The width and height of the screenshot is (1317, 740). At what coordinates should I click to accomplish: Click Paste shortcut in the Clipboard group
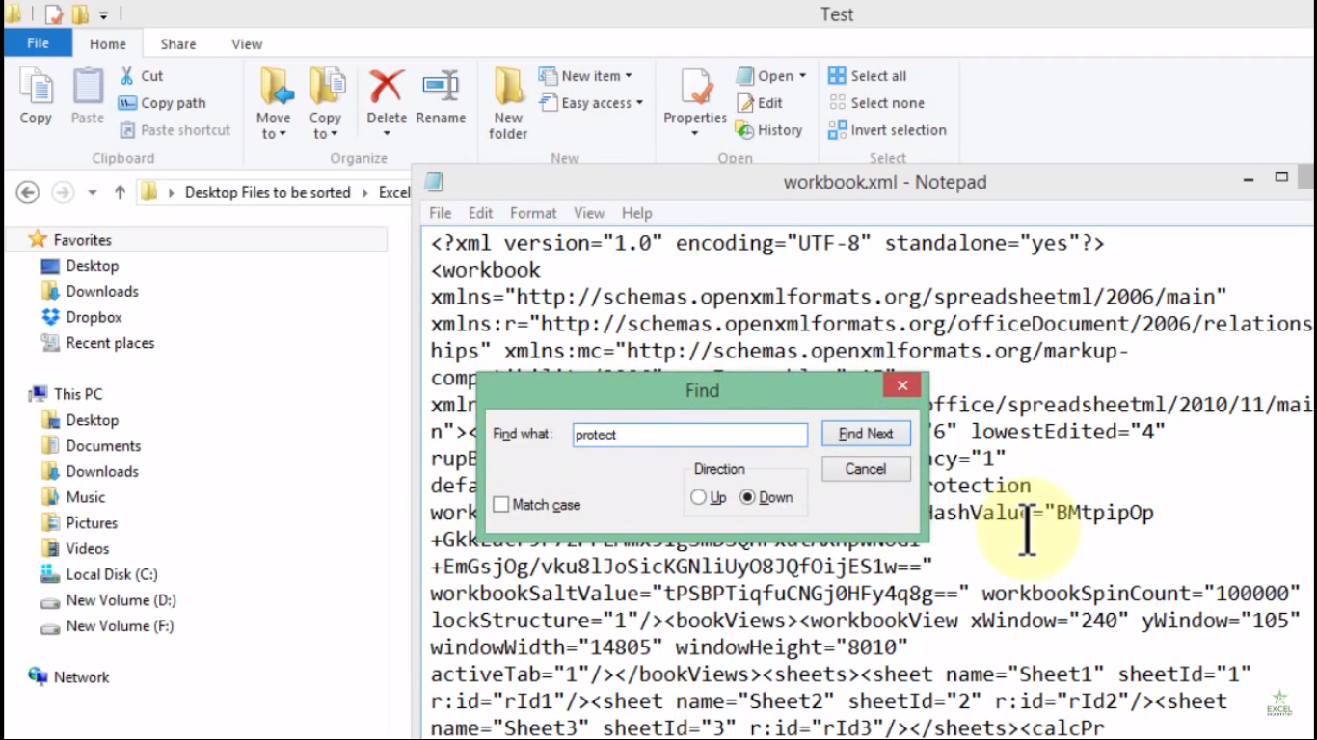[x=175, y=129]
